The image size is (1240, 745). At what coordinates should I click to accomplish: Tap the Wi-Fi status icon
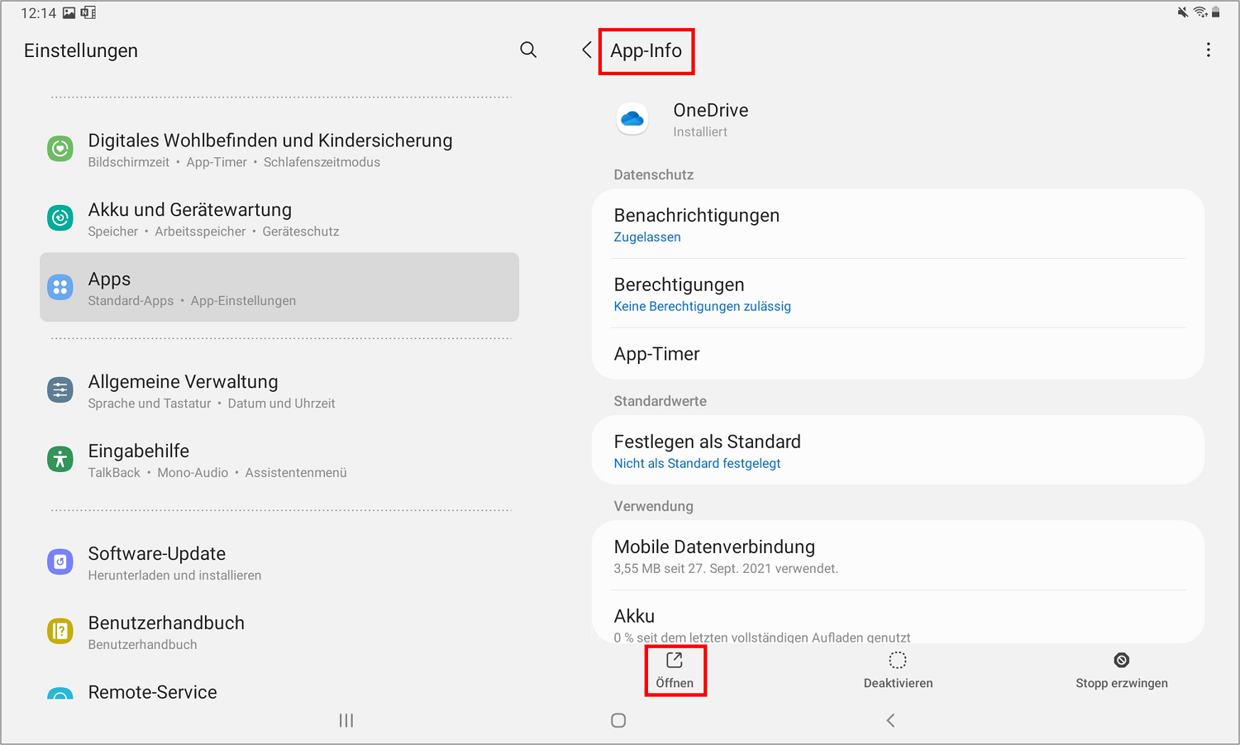1200,12
